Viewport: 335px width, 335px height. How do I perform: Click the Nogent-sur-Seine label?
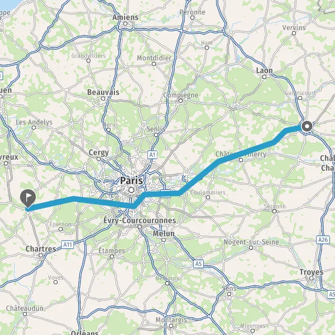pos(251,242)
